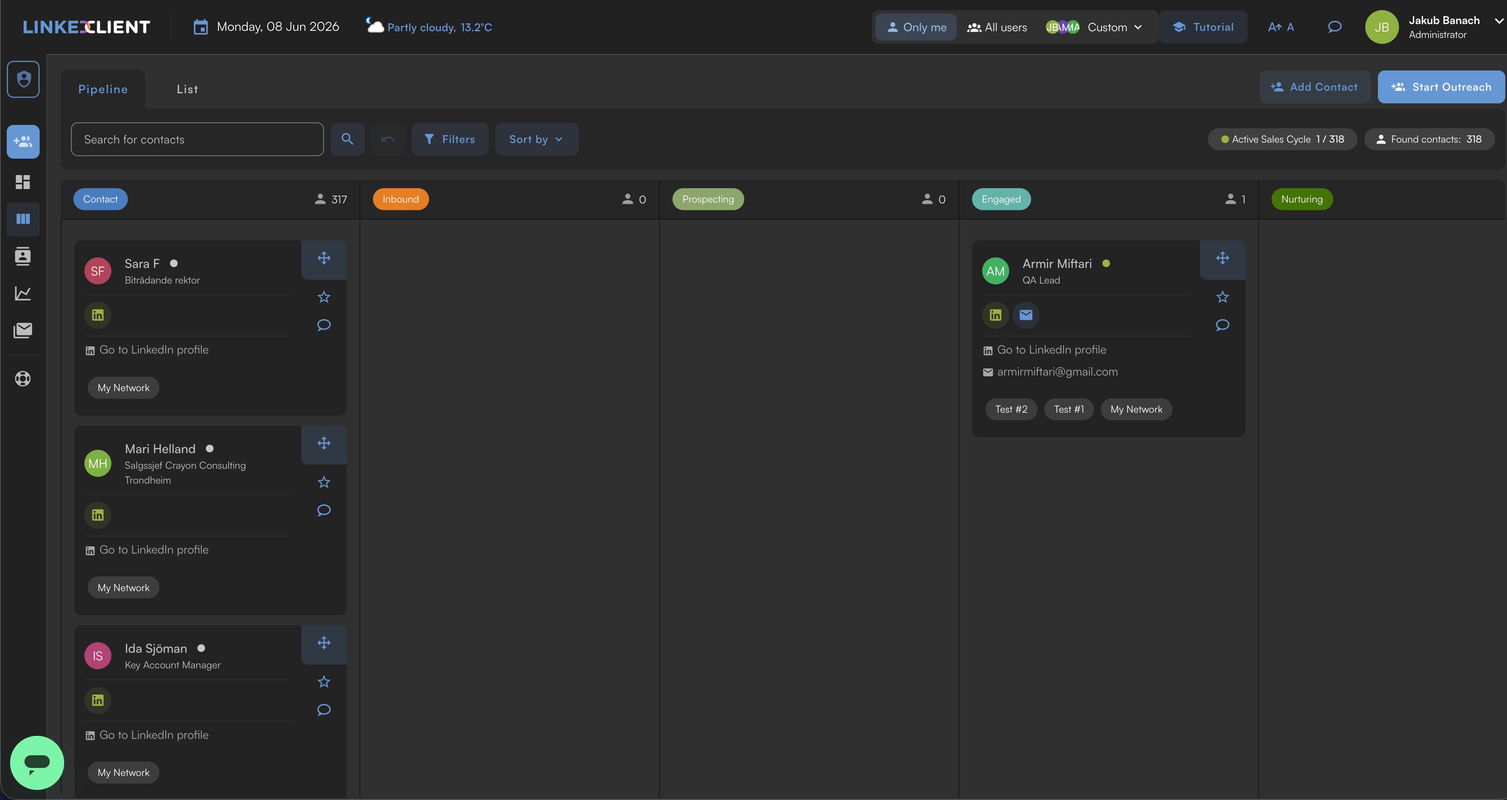Click the Engaged stage label
Viewport: 1507px width, 800px height.
pos(1001,199)
